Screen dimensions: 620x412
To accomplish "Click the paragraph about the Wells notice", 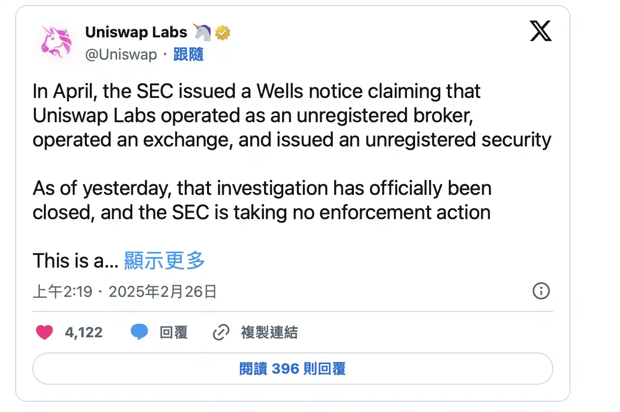I will (291, 116).
